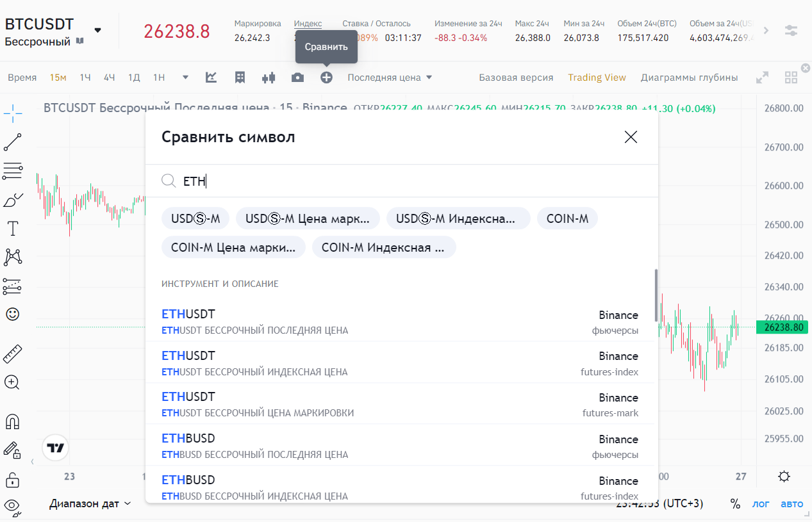Click the UTC+3 timezone clock
Image resolution: width=812 pixels, height=522 pixels.
pos(659,503)
